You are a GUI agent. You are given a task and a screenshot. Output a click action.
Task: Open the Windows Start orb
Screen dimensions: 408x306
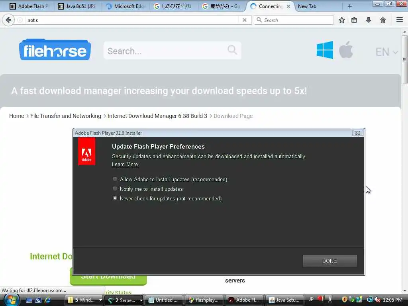point(11,300)
